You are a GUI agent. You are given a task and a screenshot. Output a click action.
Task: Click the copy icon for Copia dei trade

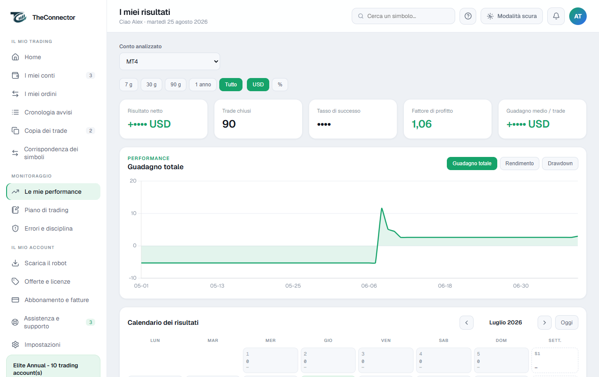point(15,131)
